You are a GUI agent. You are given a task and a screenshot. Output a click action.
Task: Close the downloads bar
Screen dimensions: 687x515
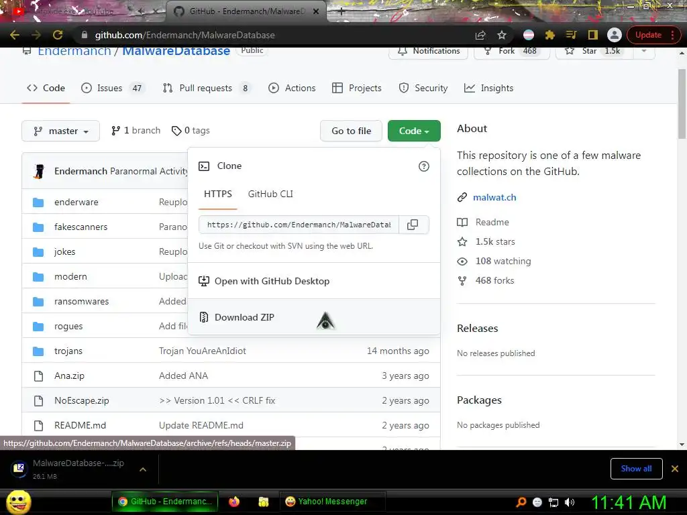click(x=675, y=469)
